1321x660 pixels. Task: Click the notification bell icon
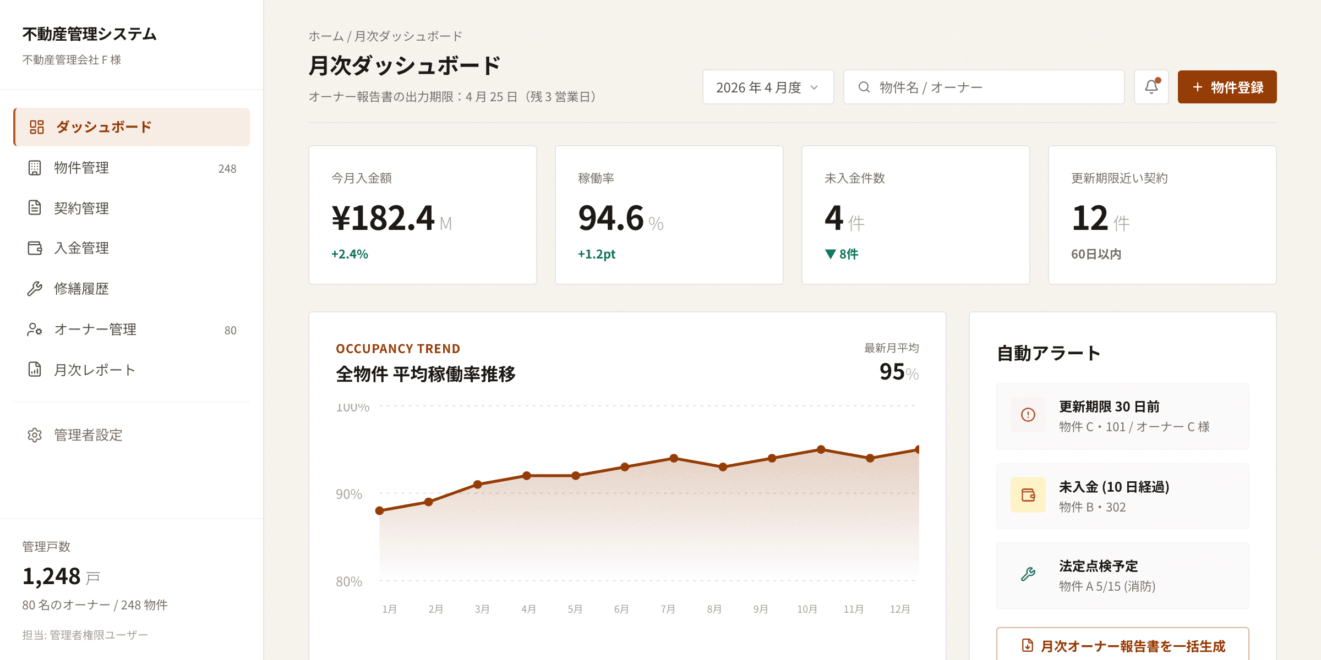pyautogui.click(x=1151, y=87)
